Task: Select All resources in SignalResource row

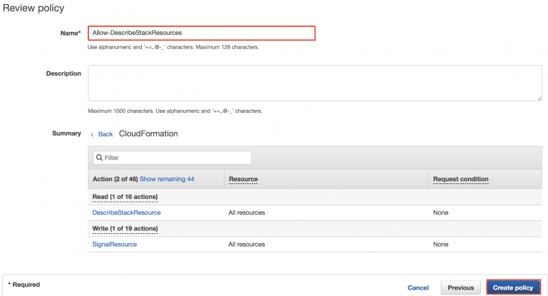Action: tap(248, 244)
